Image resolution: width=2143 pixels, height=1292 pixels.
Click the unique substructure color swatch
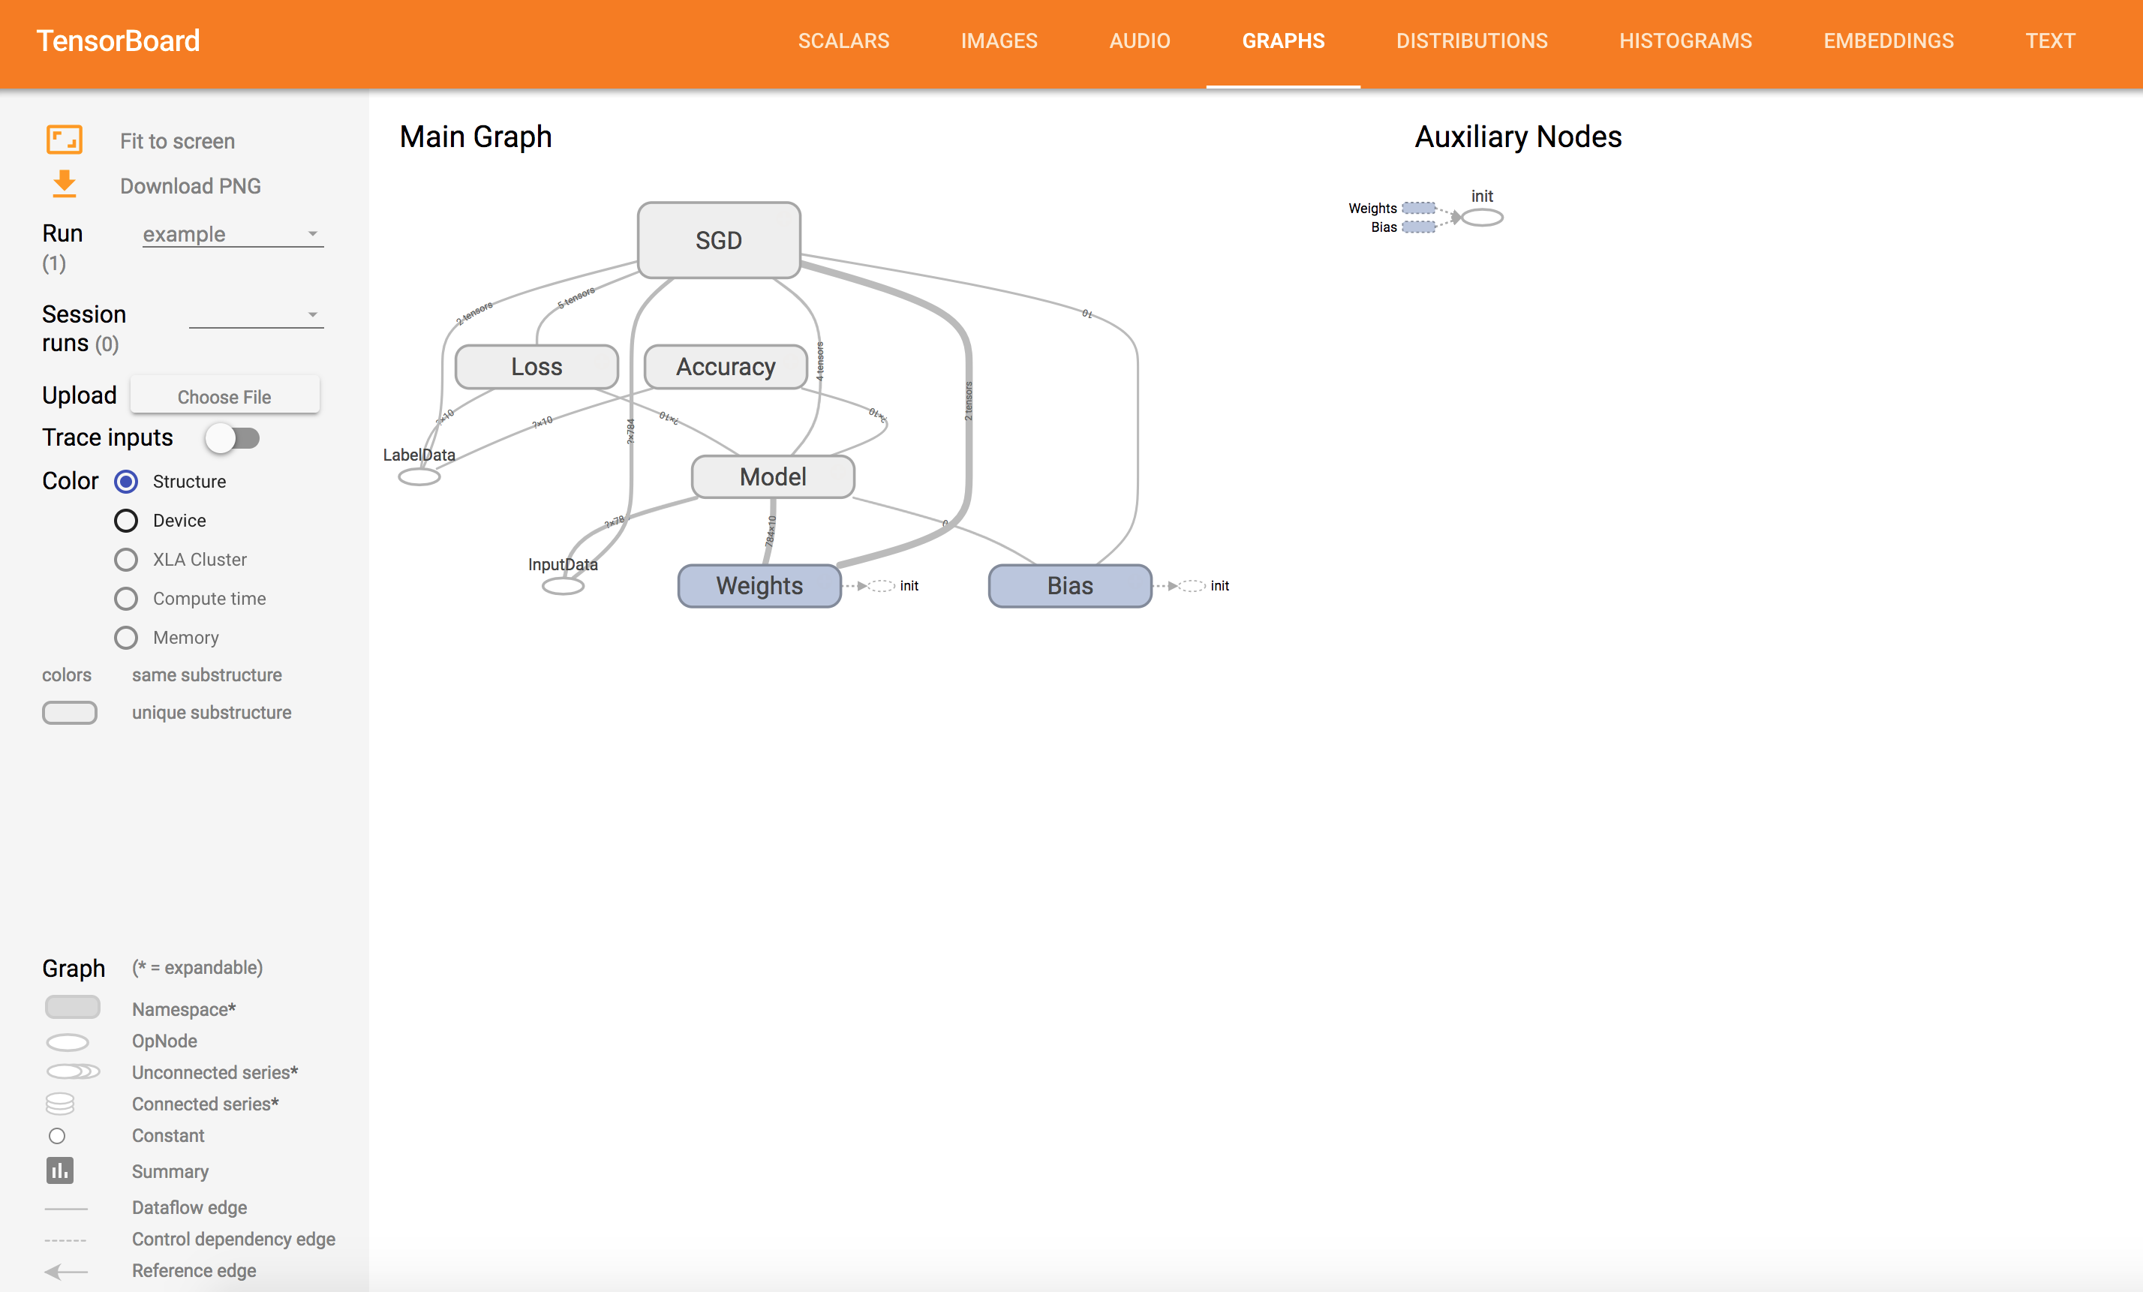[x=70, y=713]
